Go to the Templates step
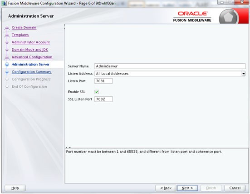 [20, 35]
